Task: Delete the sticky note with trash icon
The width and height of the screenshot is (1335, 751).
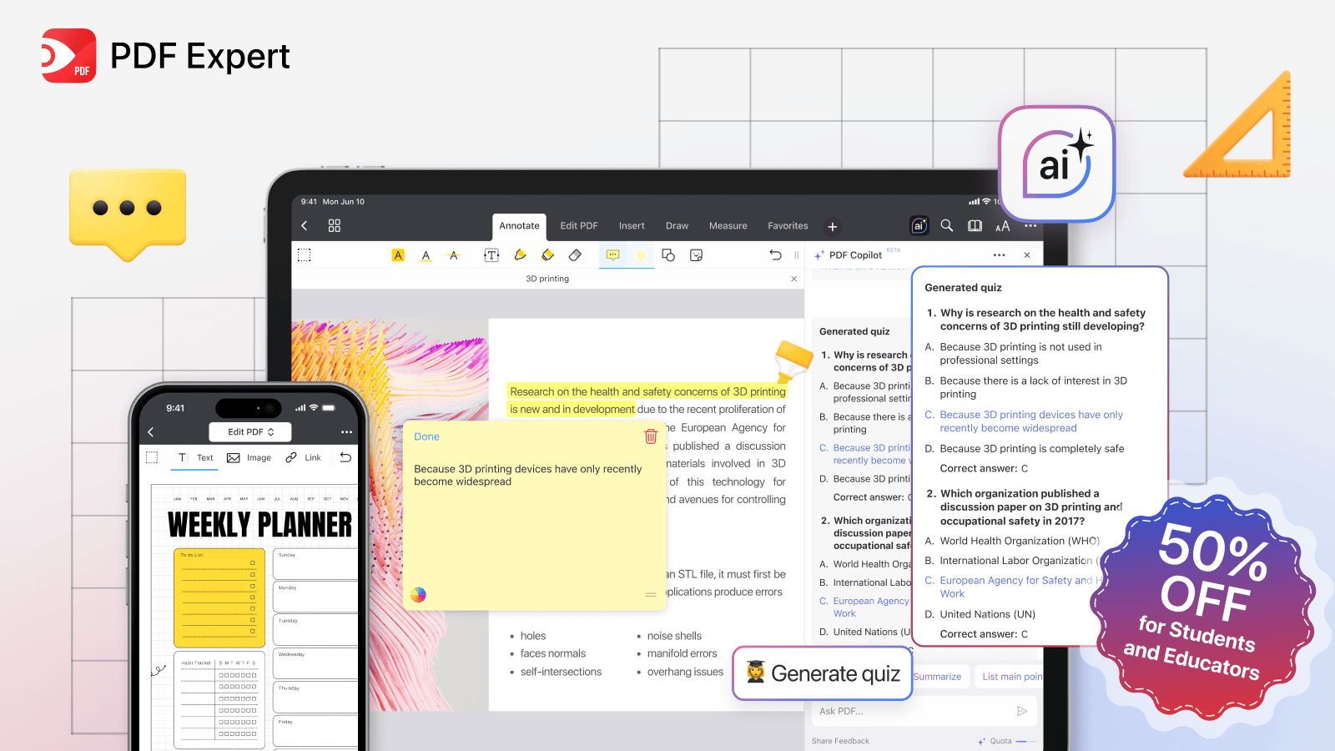Action: click(x=651, y=436)
